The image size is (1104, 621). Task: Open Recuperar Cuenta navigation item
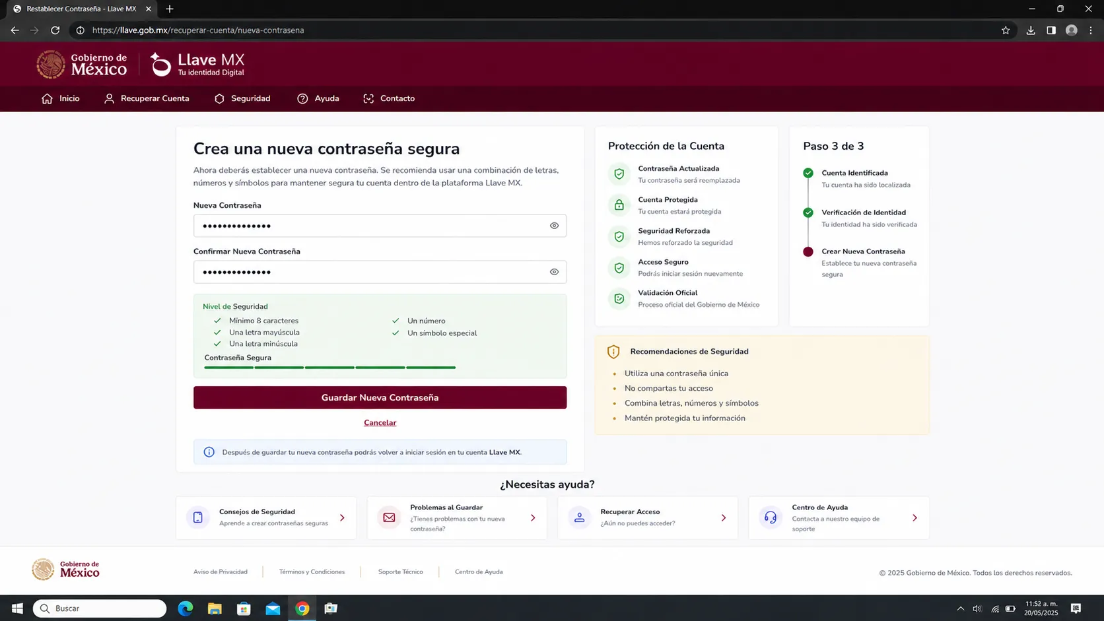147,98
